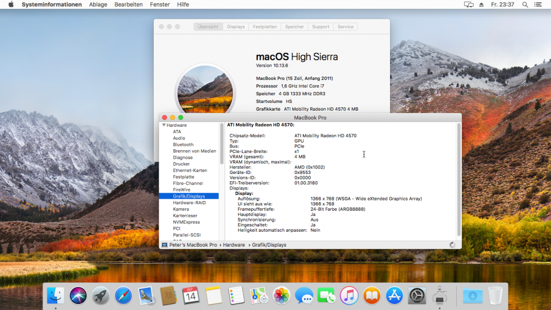Click Peter's MacBook Pro in path bar

(190, 245)
